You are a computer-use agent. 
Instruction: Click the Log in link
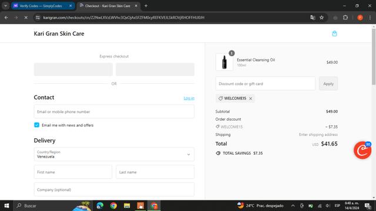tap(189, 98)
